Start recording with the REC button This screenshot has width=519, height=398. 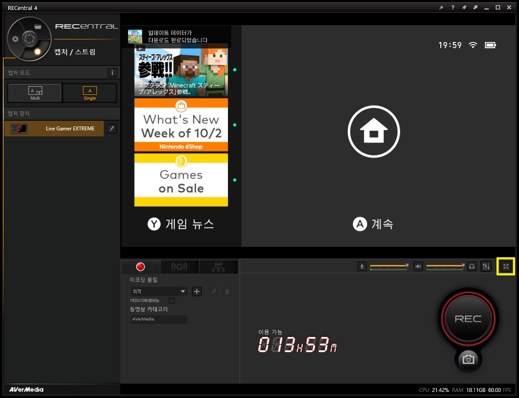coord(468,319)
